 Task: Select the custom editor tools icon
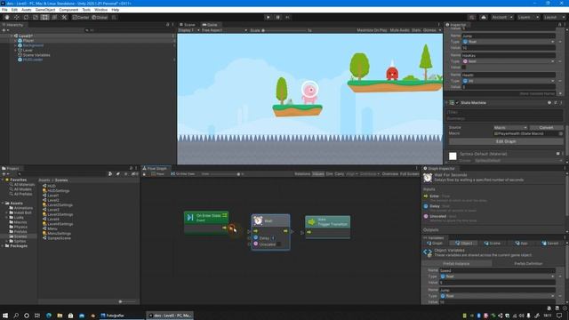(x=64, y=17)
